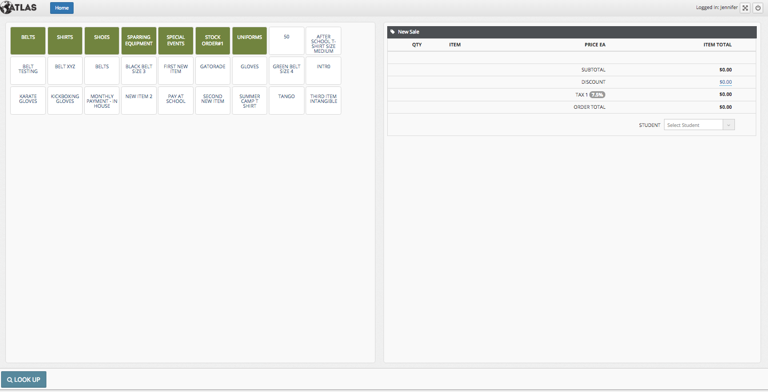Open the Select Student dropdown
Viewport: 768px width, 392px height.
click(x=699, y=125)
